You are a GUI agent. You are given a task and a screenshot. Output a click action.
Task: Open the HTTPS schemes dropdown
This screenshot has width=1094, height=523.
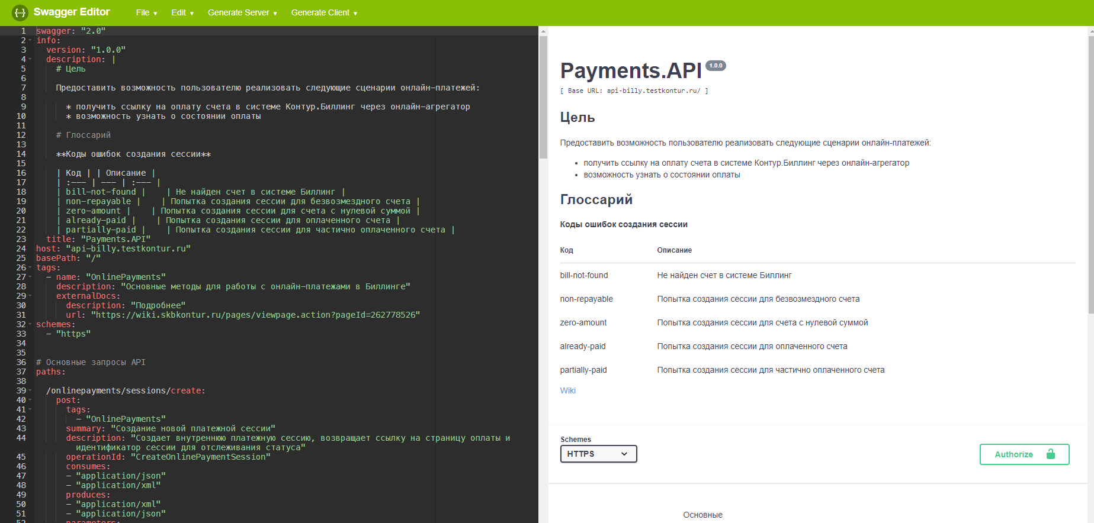[x=598, y=454]
